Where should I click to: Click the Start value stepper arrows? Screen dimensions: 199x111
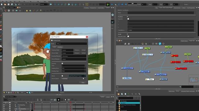click(86, 66)
